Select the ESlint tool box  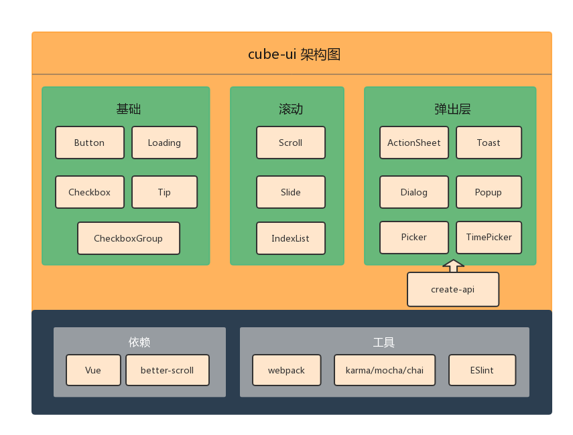(483, 370)
